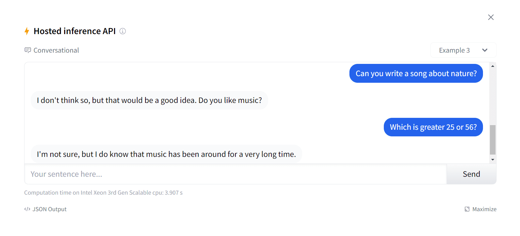
Task: Click the chevron arrow next to Example 3
Action: click(485, 50)
